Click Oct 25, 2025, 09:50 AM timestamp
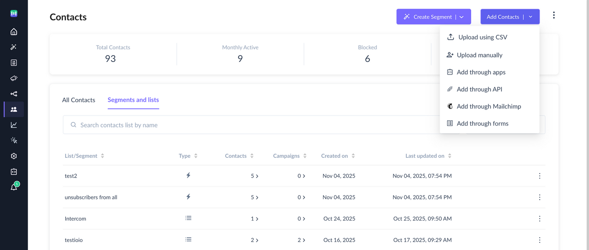Screen dimensions: 589x250 422,218
